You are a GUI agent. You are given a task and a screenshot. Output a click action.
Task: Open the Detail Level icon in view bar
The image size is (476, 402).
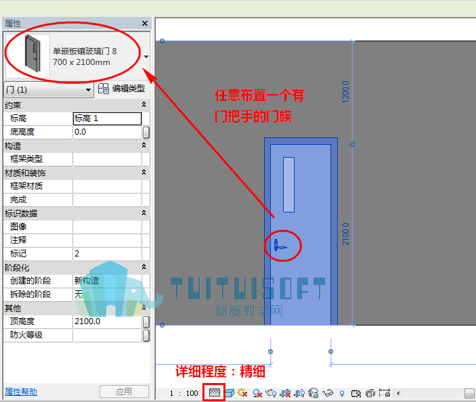click(215, 393)
